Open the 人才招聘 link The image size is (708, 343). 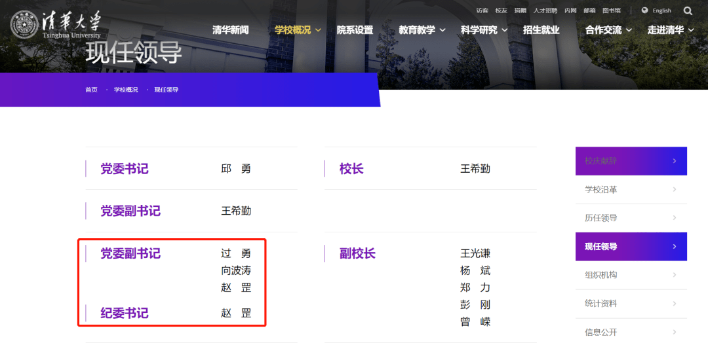(545, 11)
